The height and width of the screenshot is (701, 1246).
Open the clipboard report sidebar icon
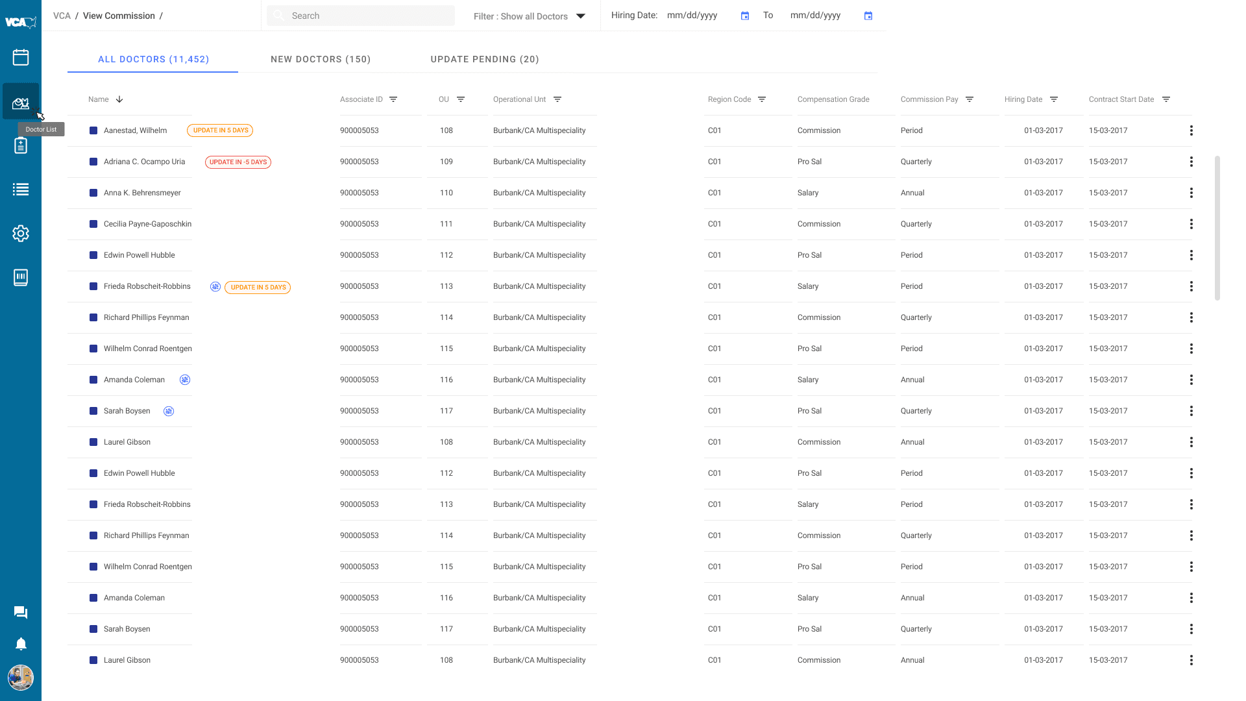pyautogui.click(x=21, y=145)
